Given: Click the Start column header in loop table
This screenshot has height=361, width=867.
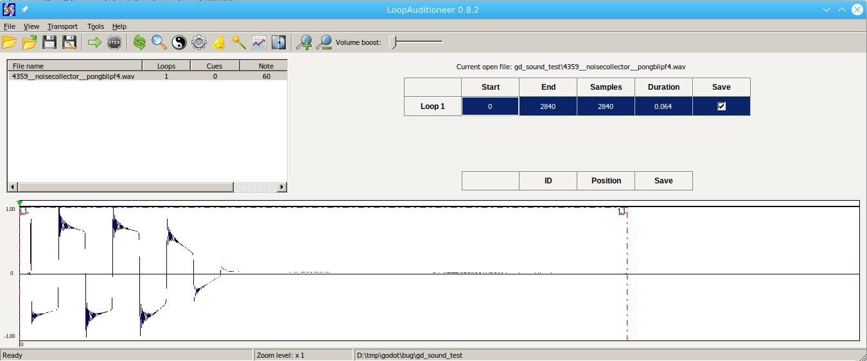Looking at the screenshot, I should point(490,87).
